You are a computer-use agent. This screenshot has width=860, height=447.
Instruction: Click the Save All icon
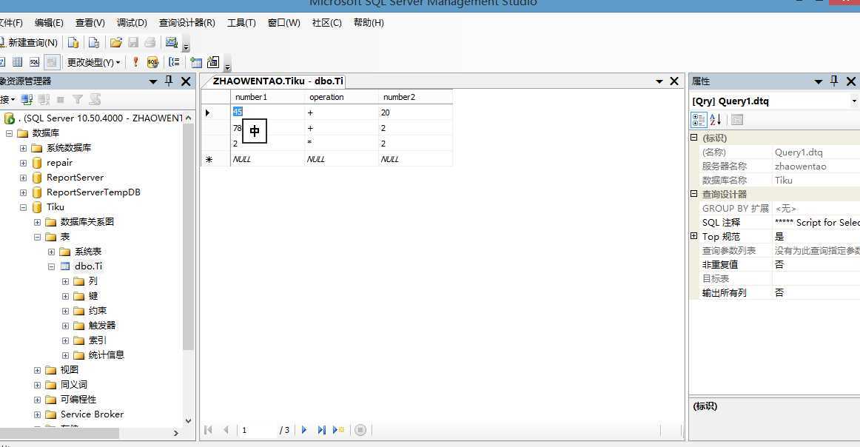(x=150, y=43)
